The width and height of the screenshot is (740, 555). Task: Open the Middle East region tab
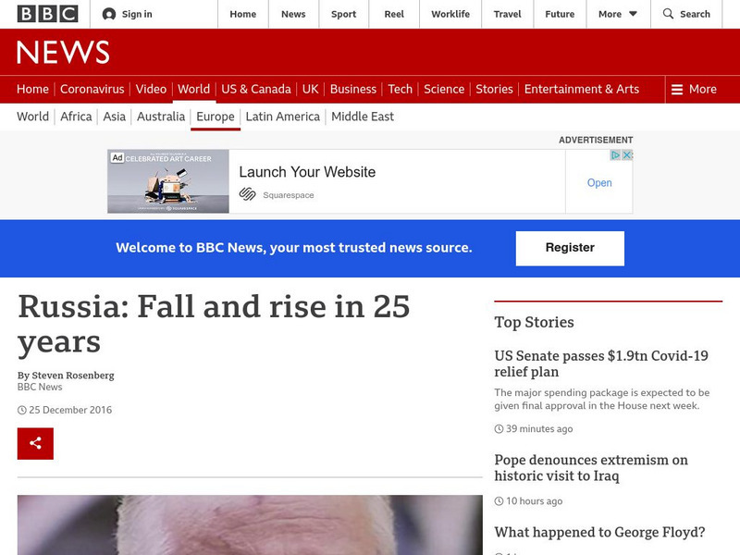click(x=363, y=117)
